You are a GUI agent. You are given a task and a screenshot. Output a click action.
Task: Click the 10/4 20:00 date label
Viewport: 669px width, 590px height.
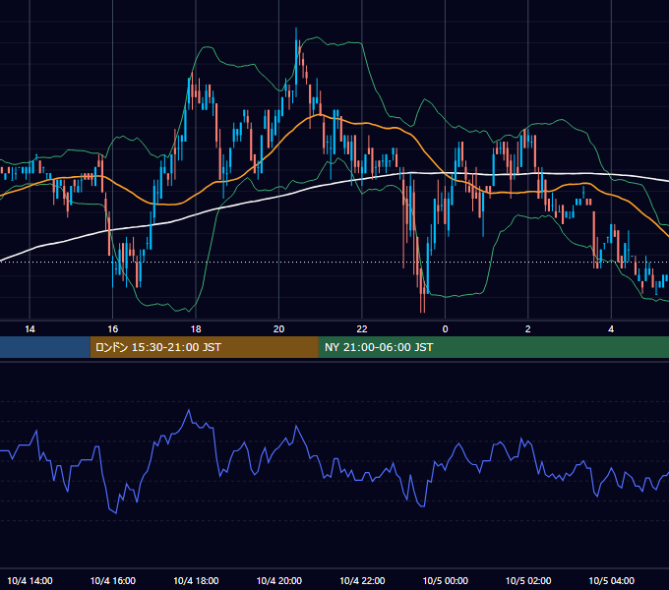(x=279, y=580)
